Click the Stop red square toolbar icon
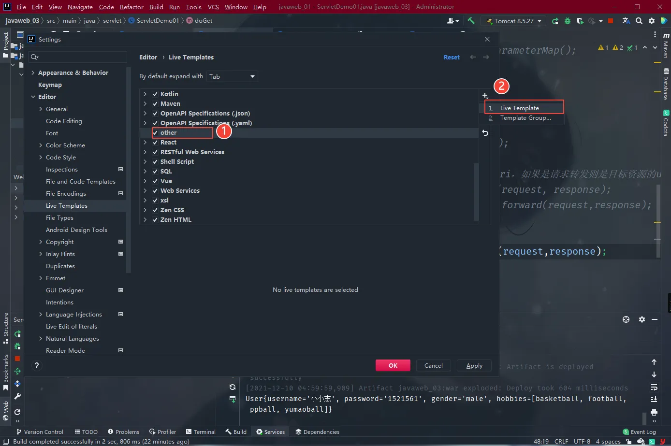This screenshot has width=671, height=446. pos(611,21)
